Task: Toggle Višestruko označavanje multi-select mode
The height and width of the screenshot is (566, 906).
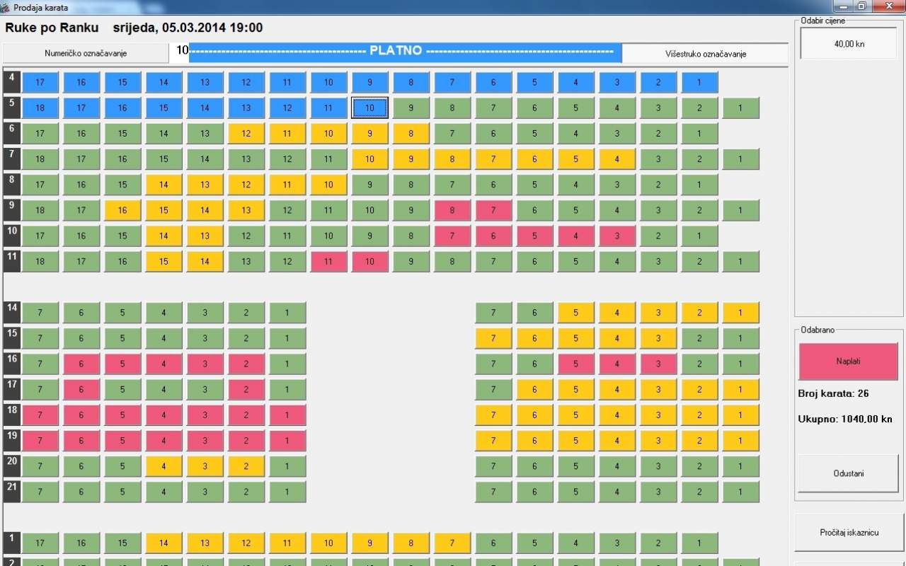Action: pyautogui.click(x=705, y=54)
